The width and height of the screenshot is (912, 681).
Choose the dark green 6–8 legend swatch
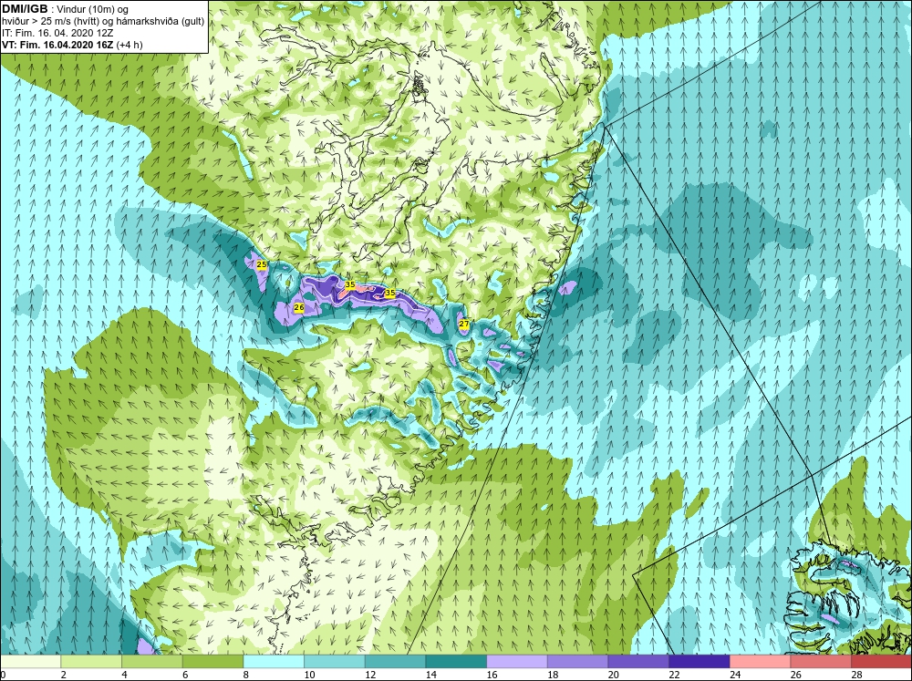point(212,661)
